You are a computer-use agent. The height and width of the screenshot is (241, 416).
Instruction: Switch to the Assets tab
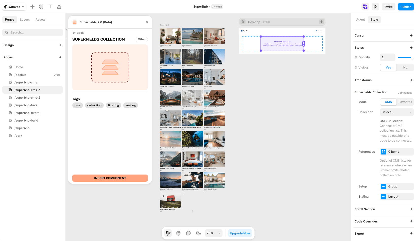[41, 20]
